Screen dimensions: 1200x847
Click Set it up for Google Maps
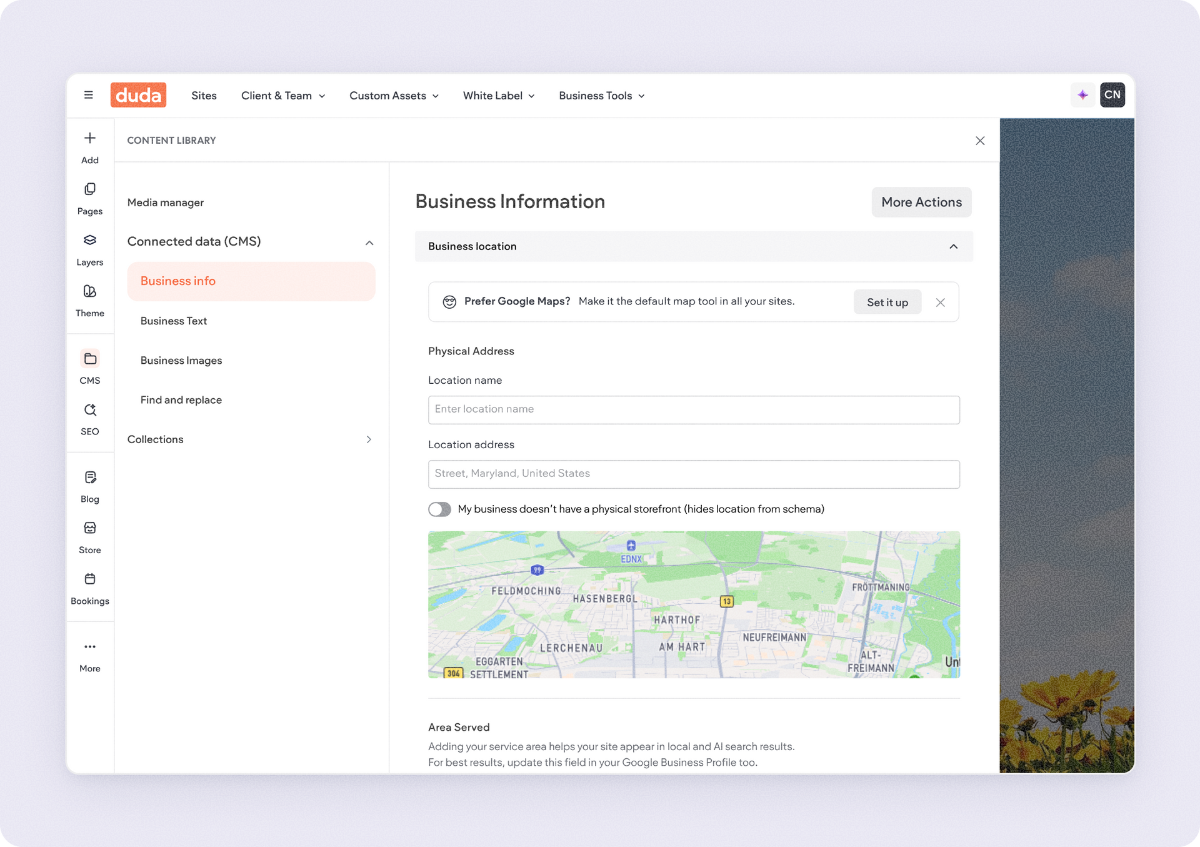[x=887, y=302]
